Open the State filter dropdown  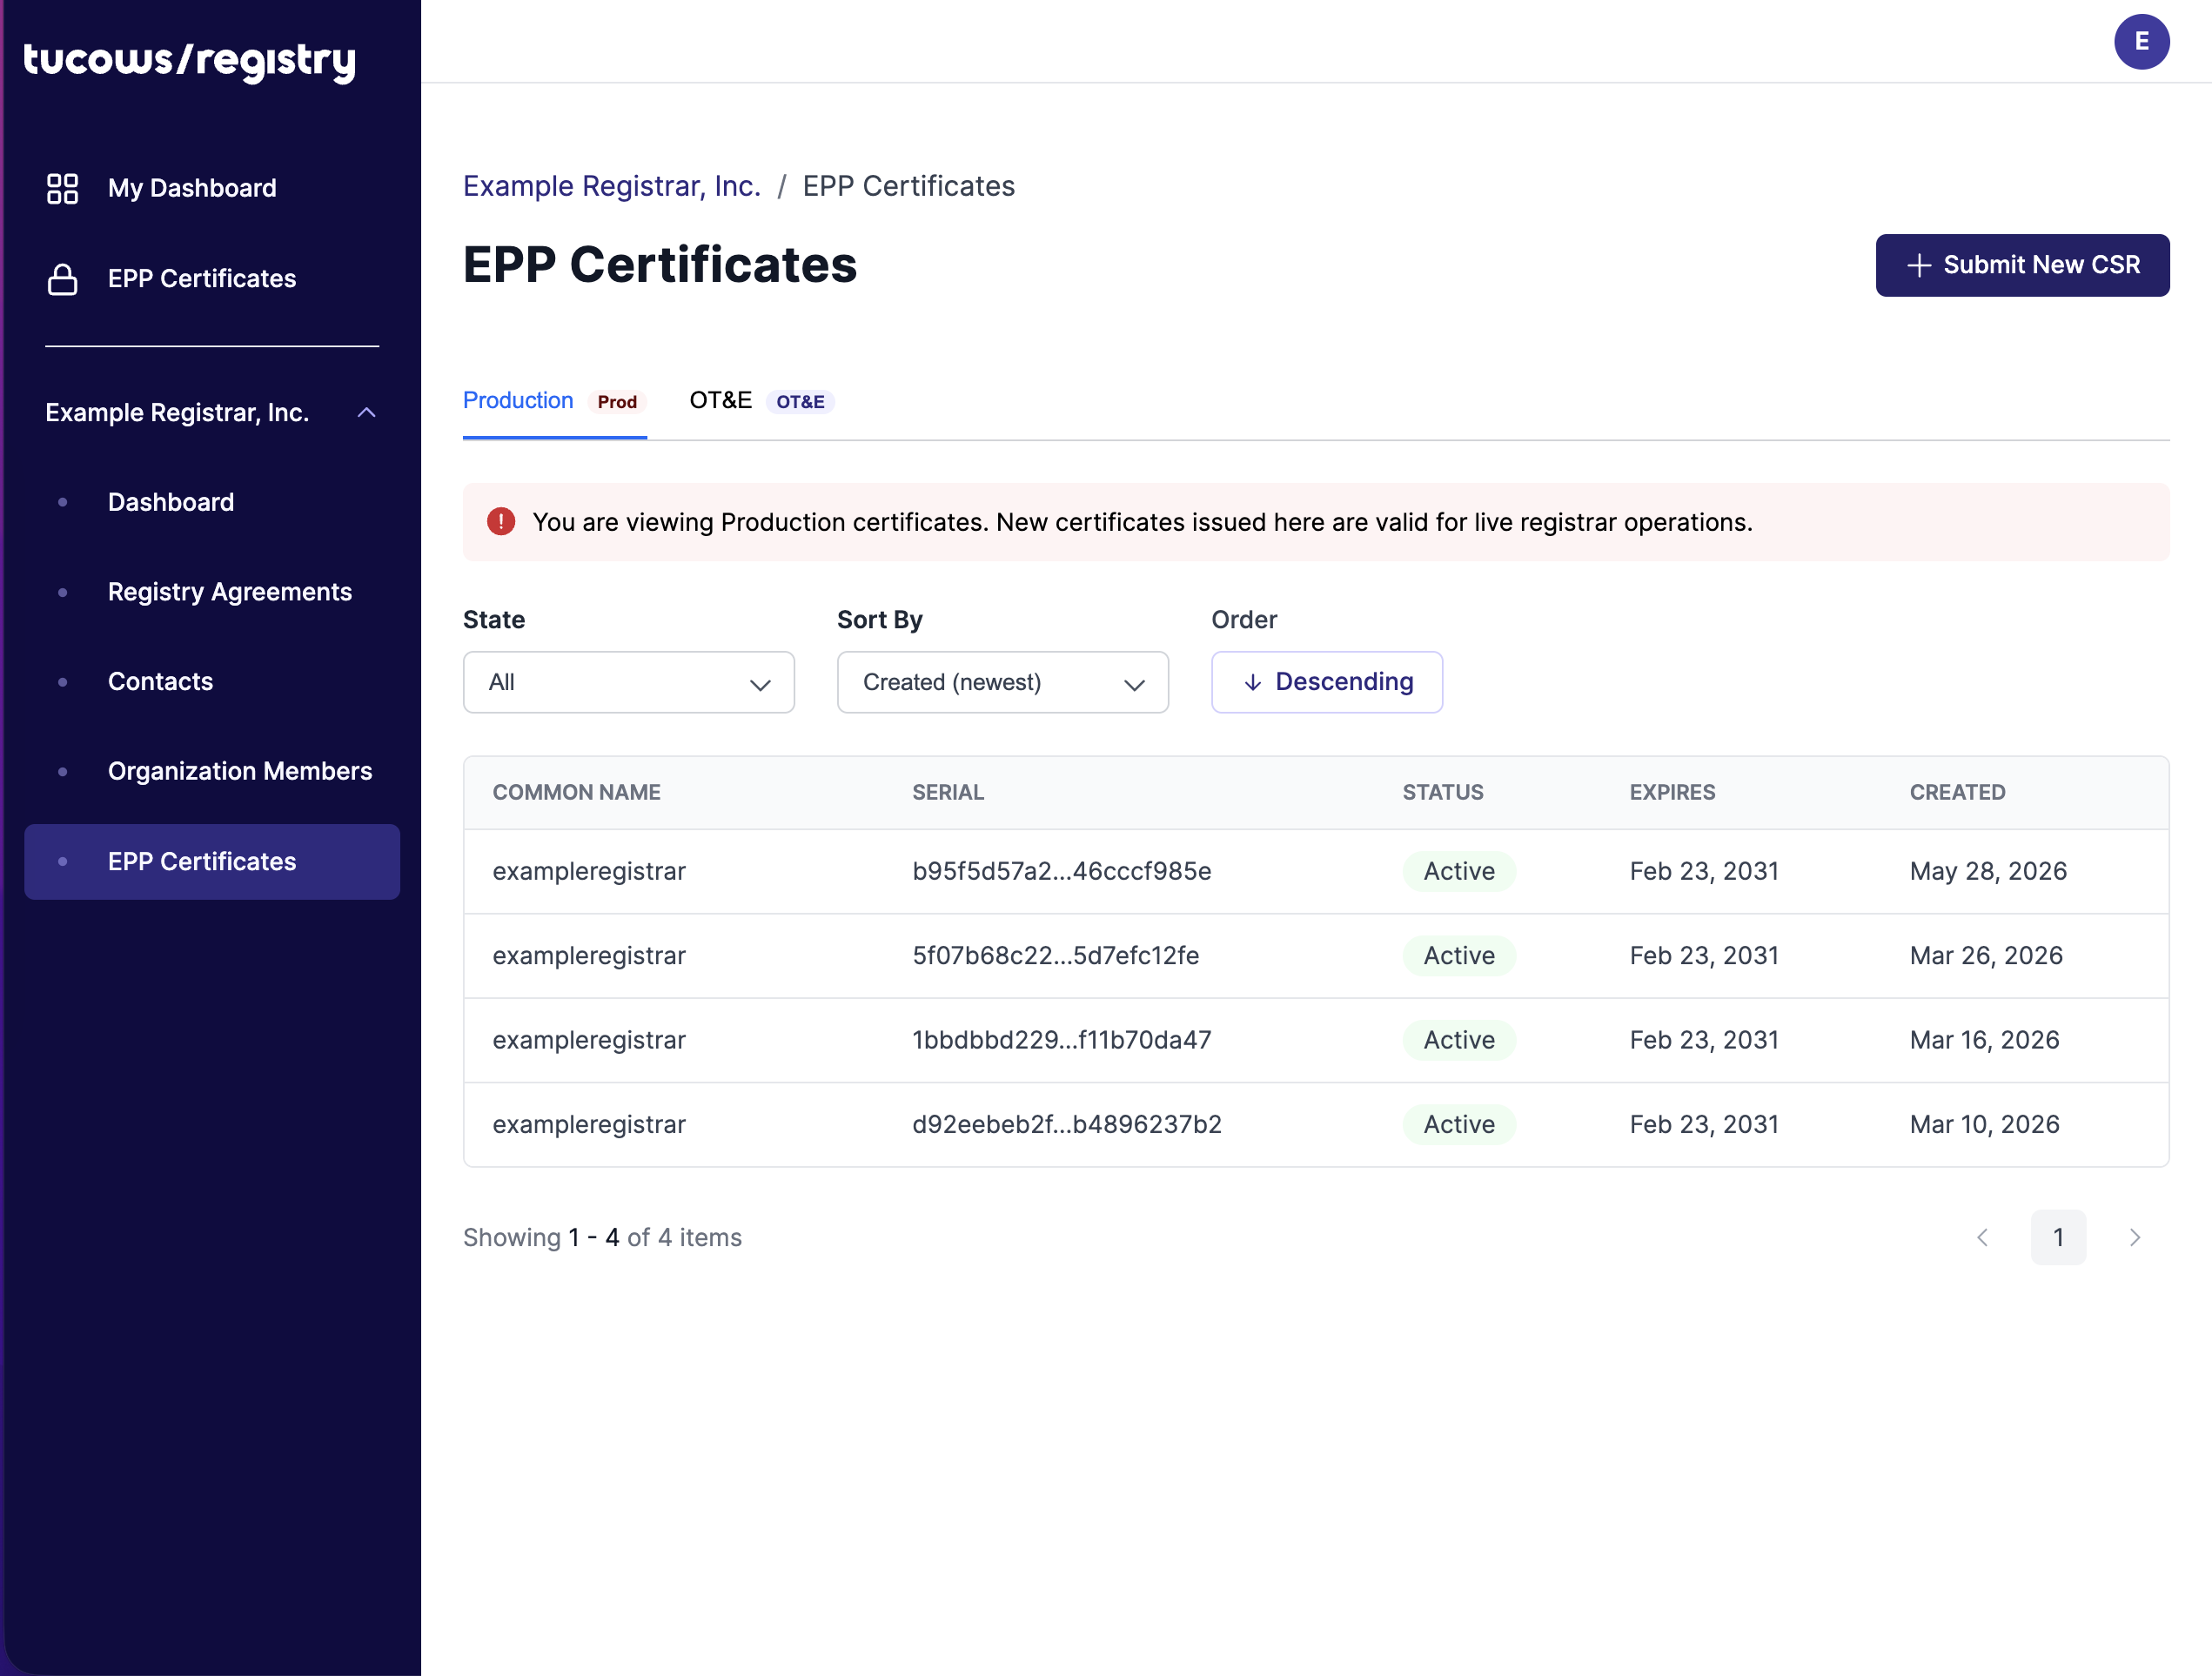click(x=629, y=682)
